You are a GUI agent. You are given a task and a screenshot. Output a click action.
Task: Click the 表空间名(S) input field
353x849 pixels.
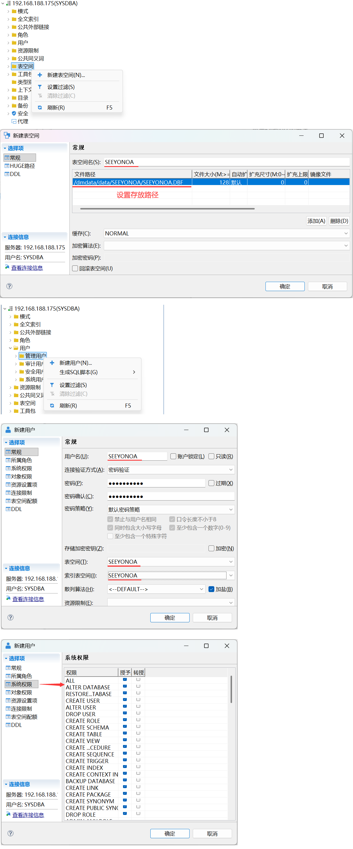coord(227,162)
